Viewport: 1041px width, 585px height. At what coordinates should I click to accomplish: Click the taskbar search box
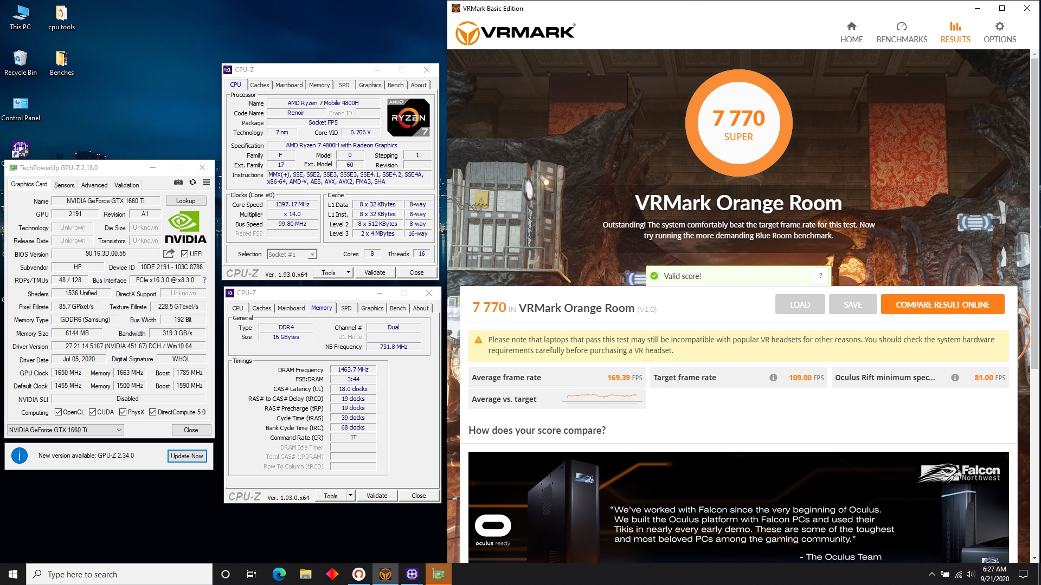[119, 574]
